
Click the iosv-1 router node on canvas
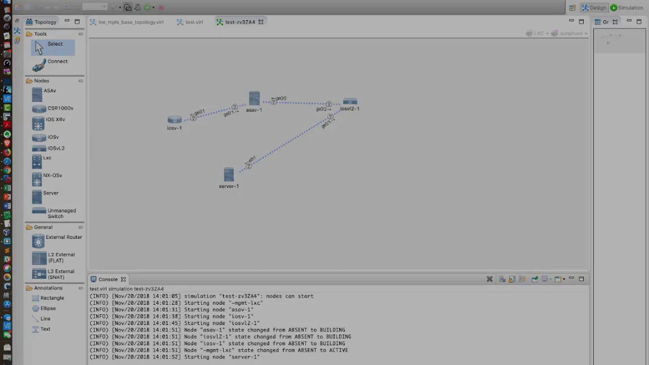(174, 120)
